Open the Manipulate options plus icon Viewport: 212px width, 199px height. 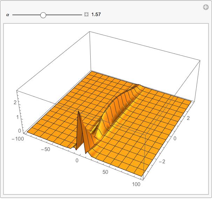[206, 7]
